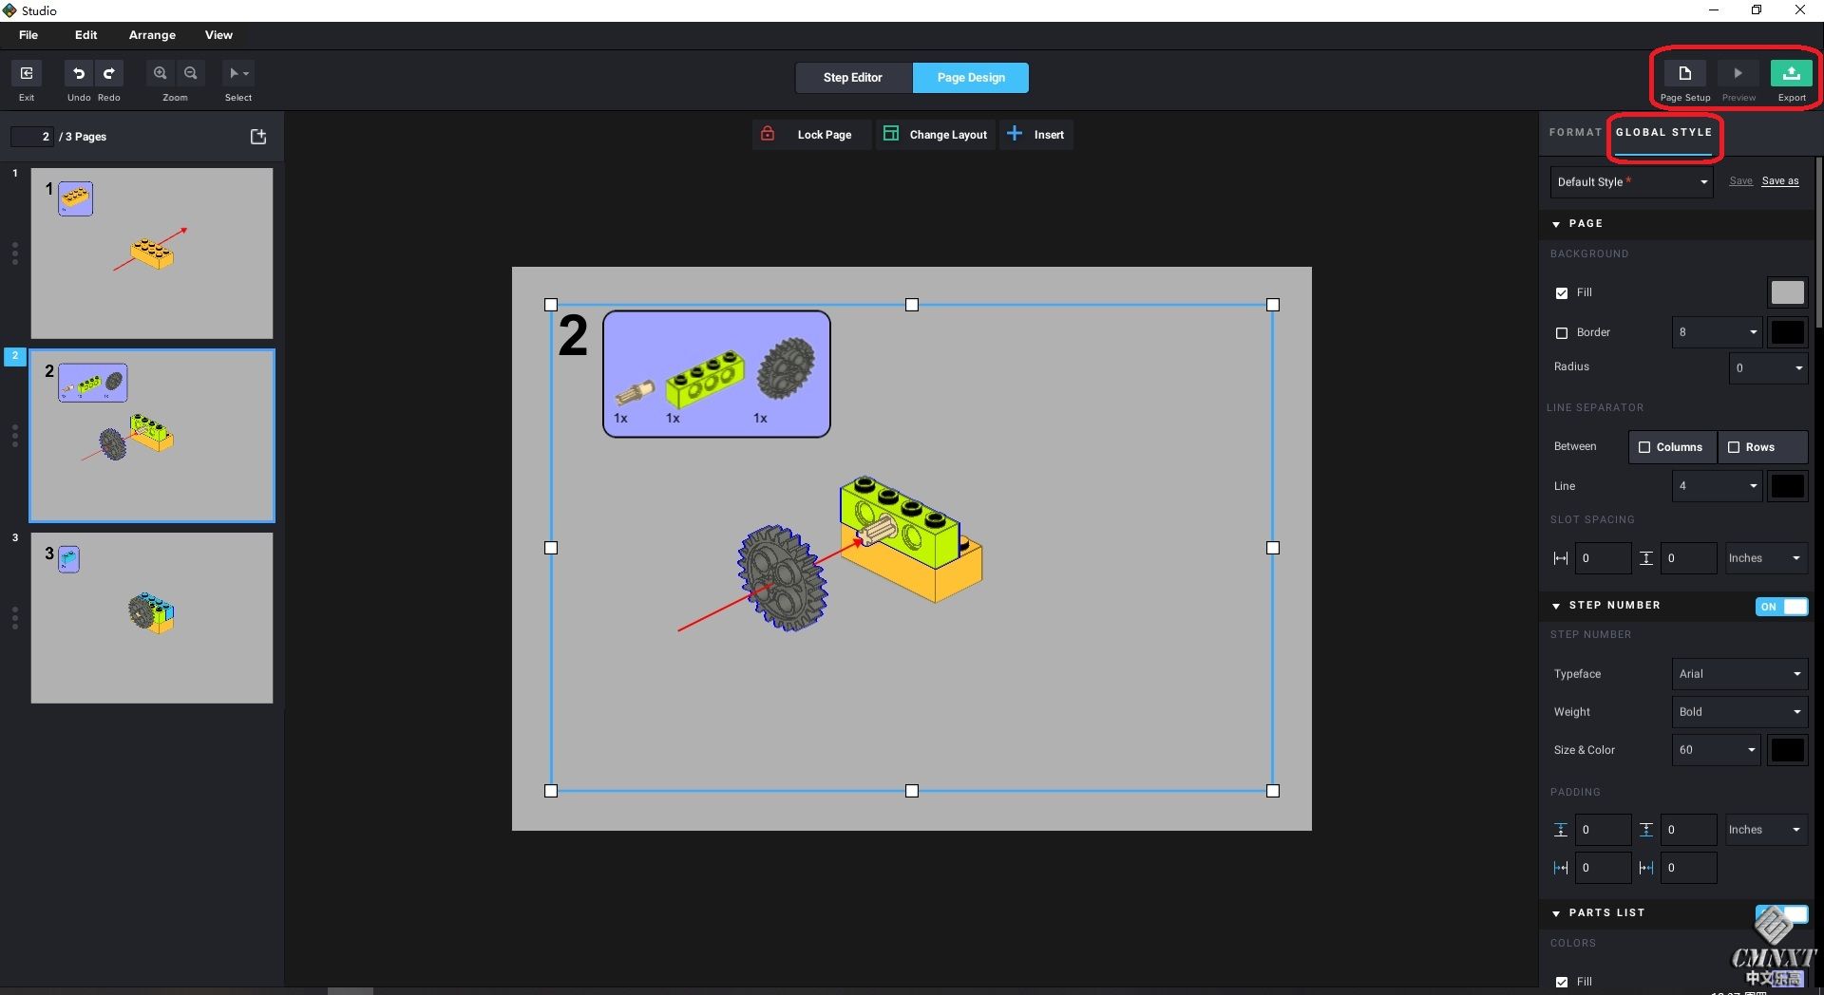Zoom out with the magnifier minus icon
Screen dimensions: 1824x995
point(191,74)
